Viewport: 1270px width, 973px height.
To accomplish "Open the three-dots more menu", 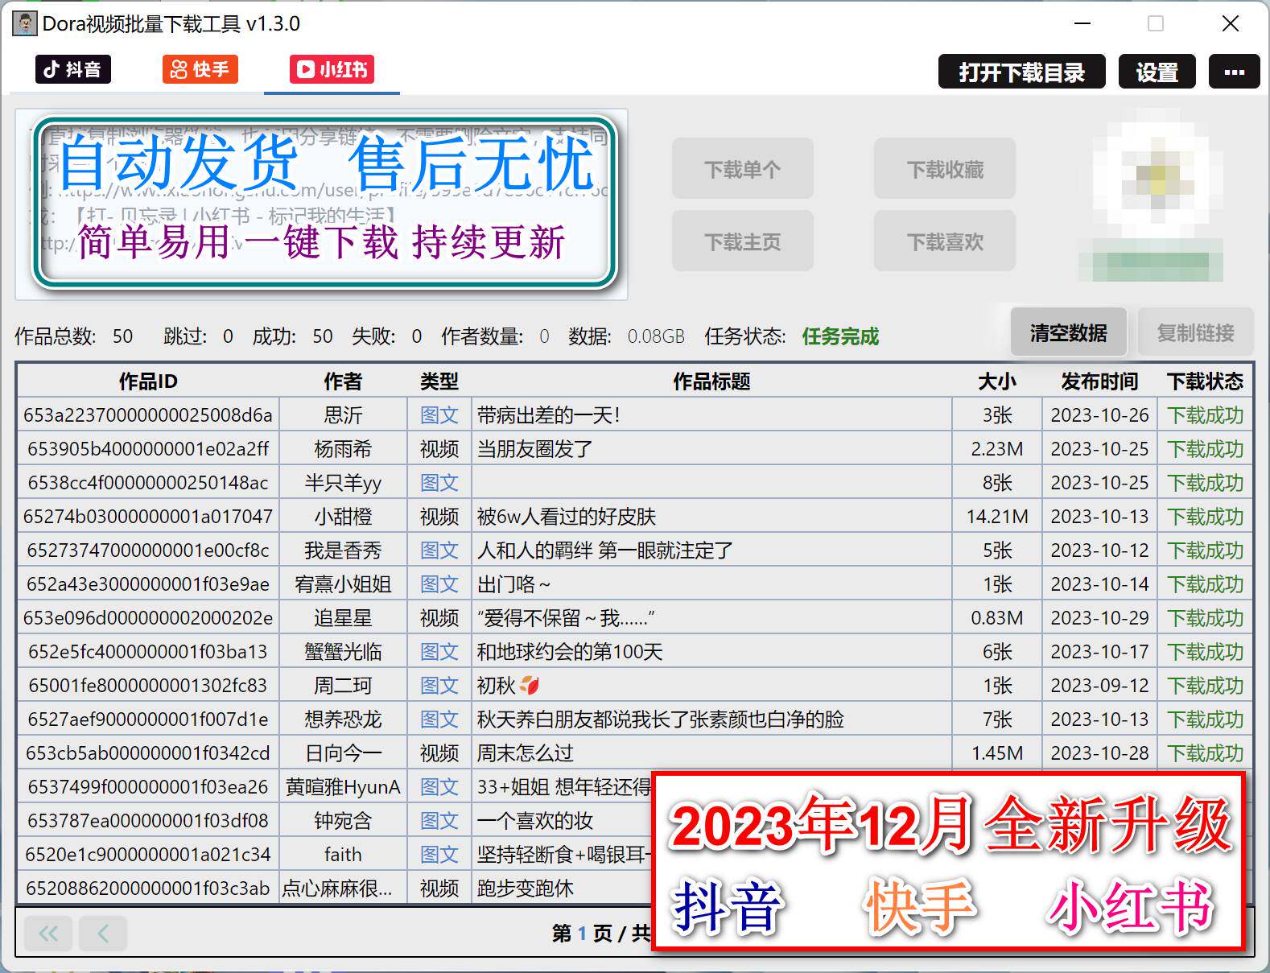I will pos(1234,72).
